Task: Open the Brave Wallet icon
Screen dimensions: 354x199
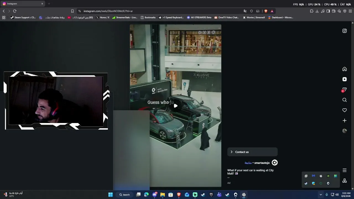Action: 334,11
